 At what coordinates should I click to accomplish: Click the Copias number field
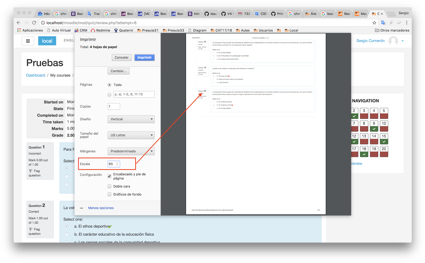[114, 106]
